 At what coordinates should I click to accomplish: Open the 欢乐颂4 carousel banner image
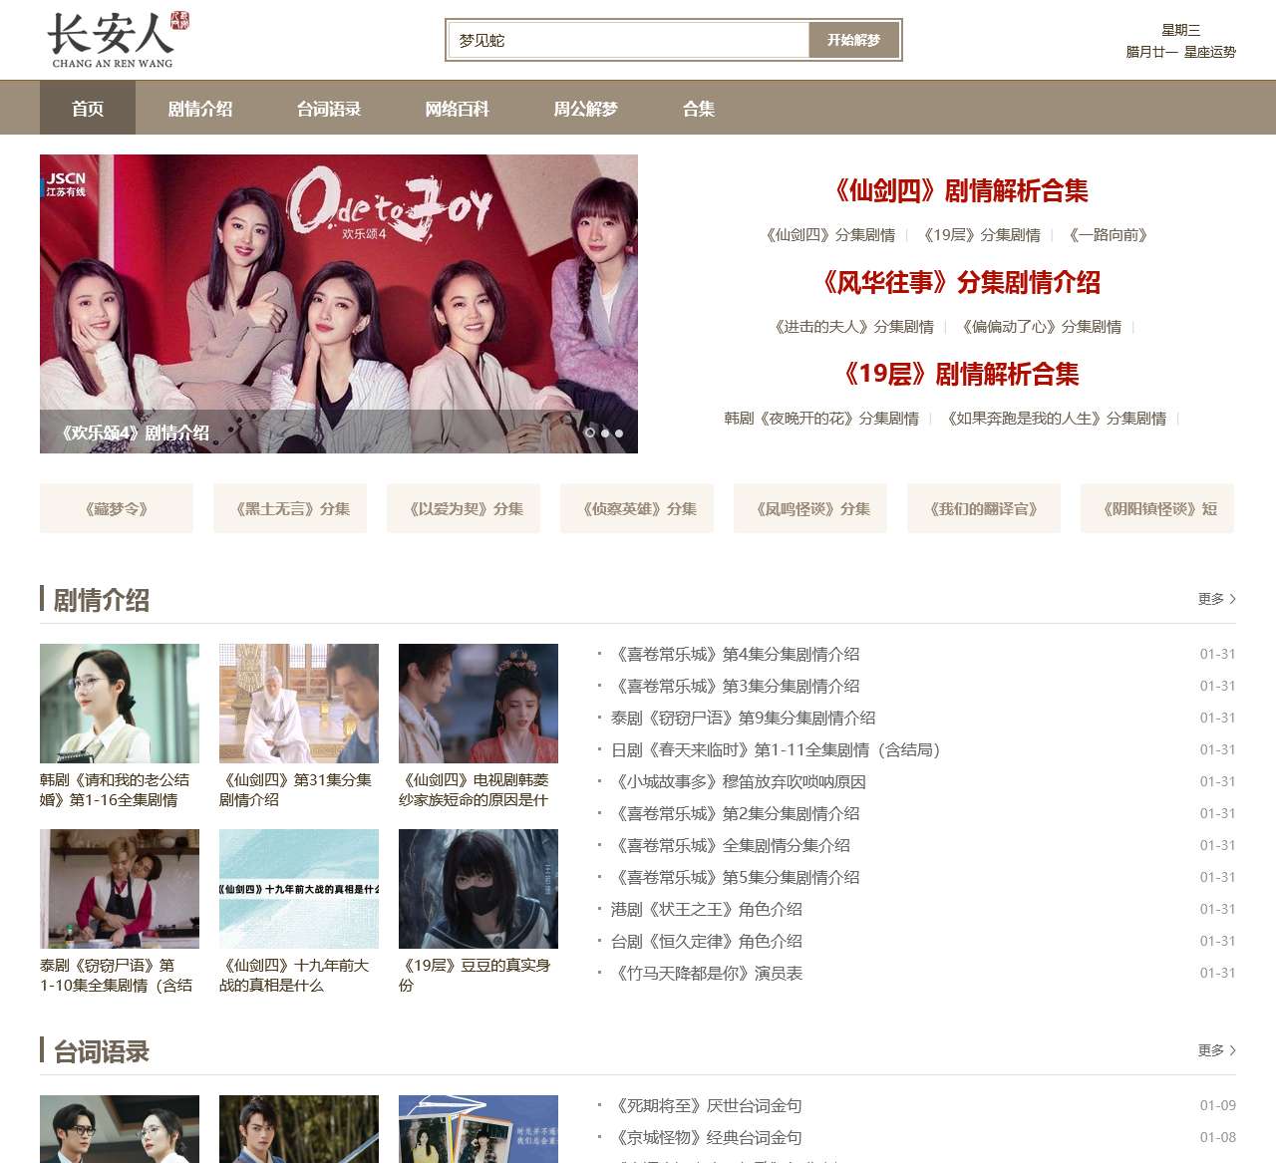(x=339, y=304)
